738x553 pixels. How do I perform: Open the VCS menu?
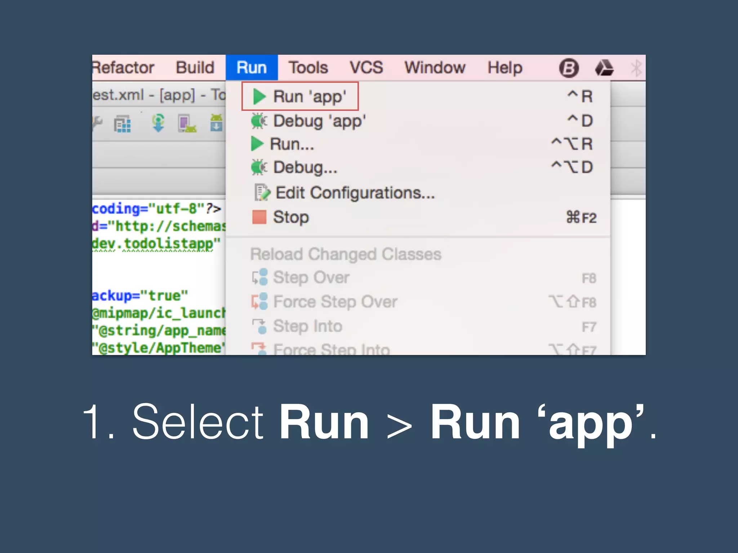pyautogui.click(x=366, y=68)
